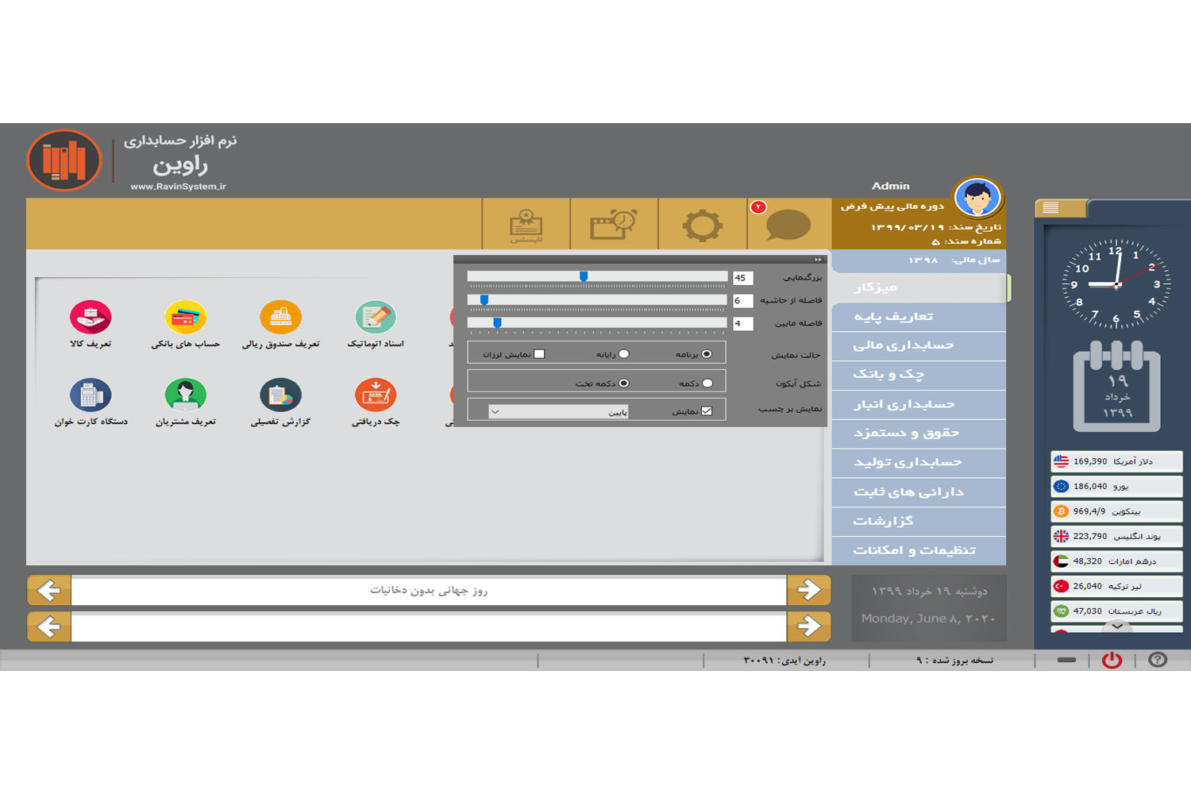
Task: Choose the دکمه icon shape radio button
Action: pyautogui.click(x=707, y=384)
